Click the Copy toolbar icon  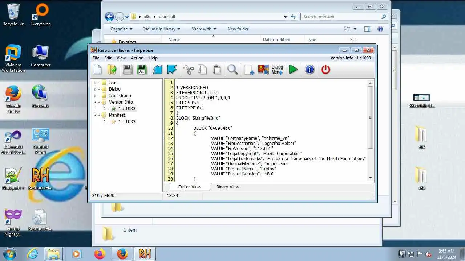point(202,69)
